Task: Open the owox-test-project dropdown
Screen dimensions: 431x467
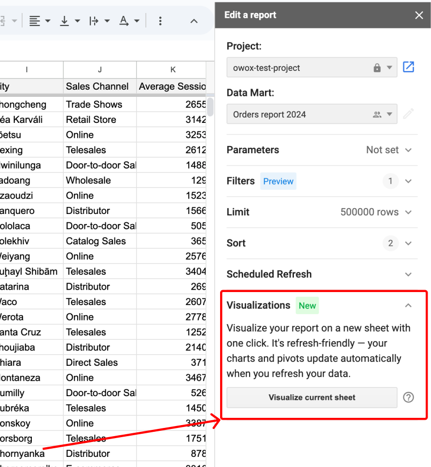Action: click(312, 67)
